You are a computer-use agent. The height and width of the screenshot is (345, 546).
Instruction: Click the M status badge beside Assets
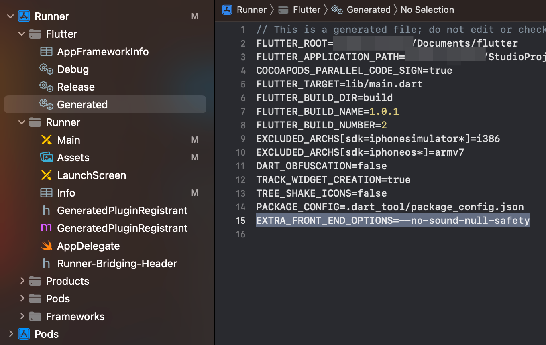pos(195,158)
